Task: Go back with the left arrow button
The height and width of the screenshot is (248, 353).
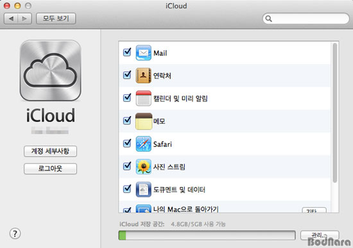Action: pyautogui.click(x=11, y=19)
